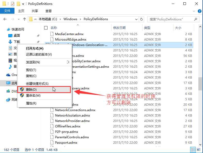Open the Customize Quick Access Toolbar dropdown

click(23, 4)
